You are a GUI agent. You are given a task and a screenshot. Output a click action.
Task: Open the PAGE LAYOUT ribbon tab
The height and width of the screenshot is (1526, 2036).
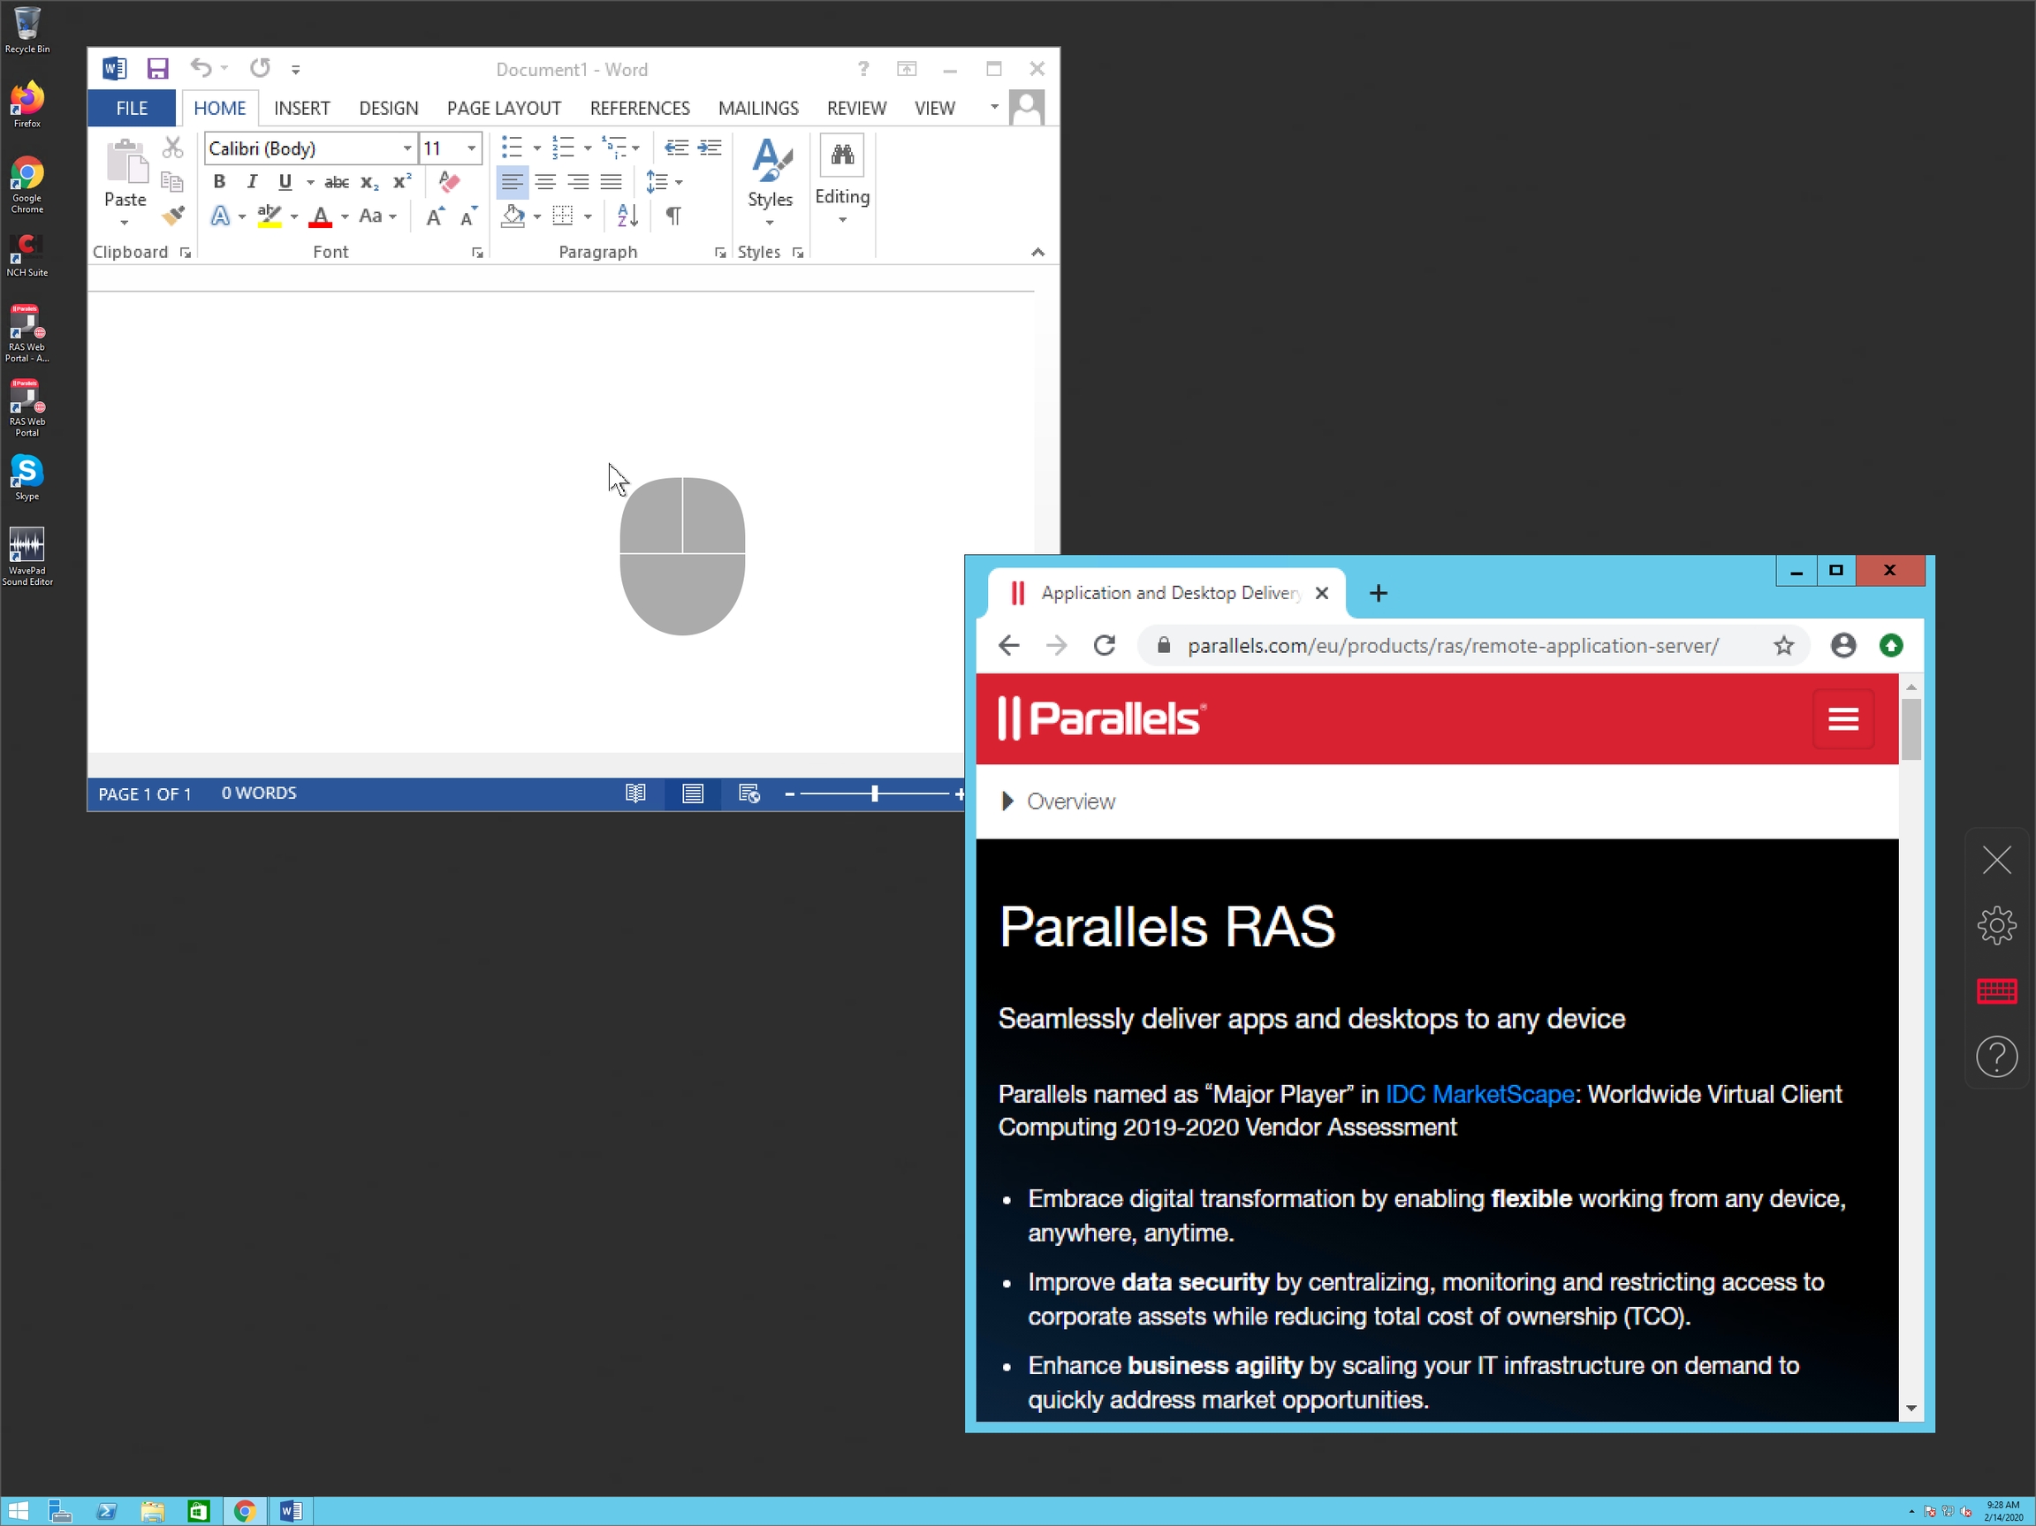coord(504,109)
